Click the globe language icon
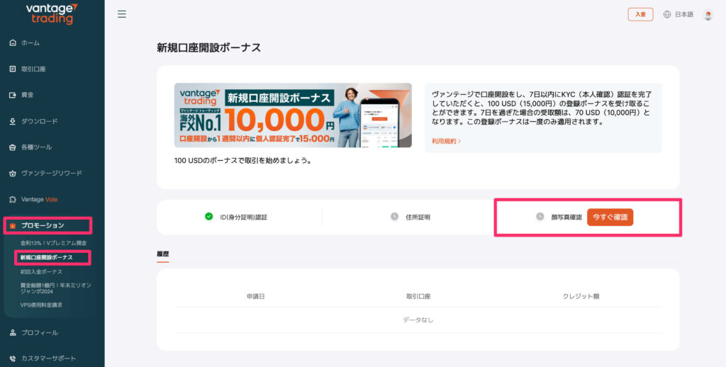The height and width of the screenshot is (367, 726). [x=666, y=14]
